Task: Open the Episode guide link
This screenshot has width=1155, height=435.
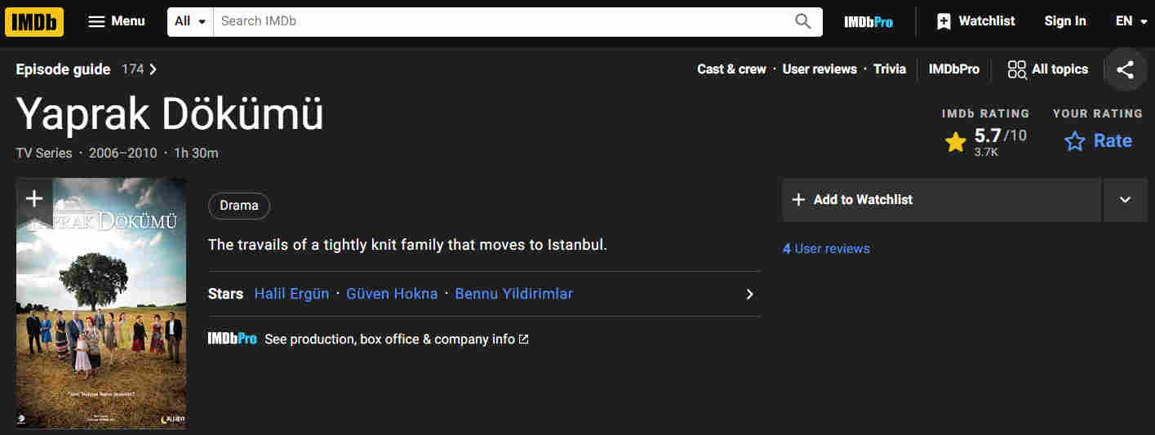Action: (x=63, y=69)
